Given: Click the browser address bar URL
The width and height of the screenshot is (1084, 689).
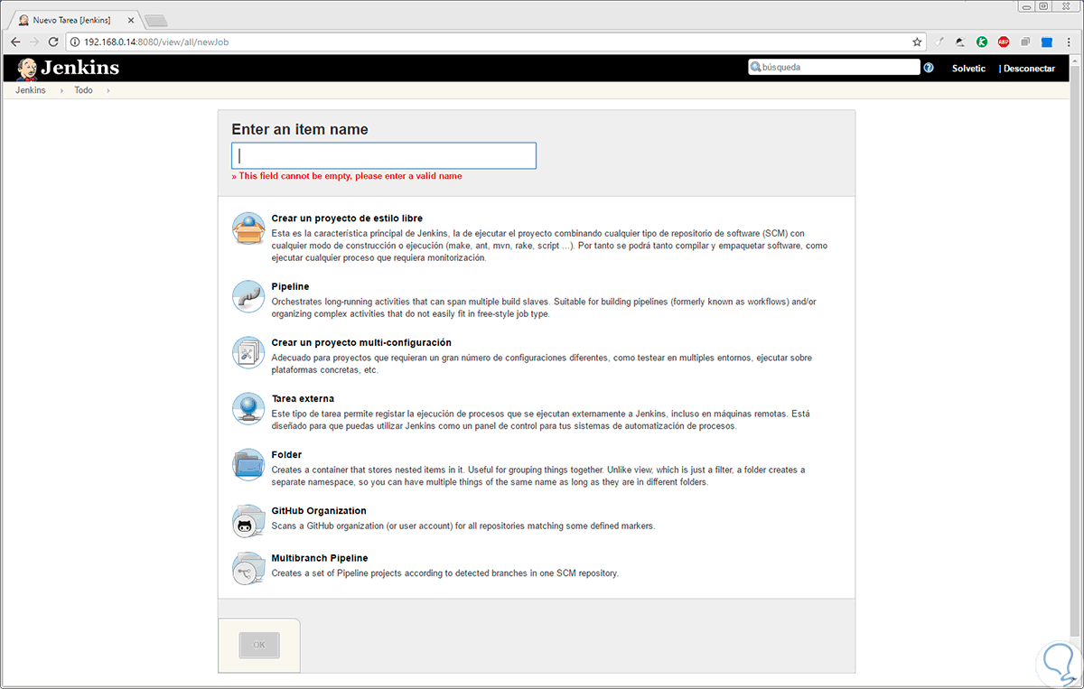Looking at the screenshot, I should pyautogui.click(x=156, y=42).
